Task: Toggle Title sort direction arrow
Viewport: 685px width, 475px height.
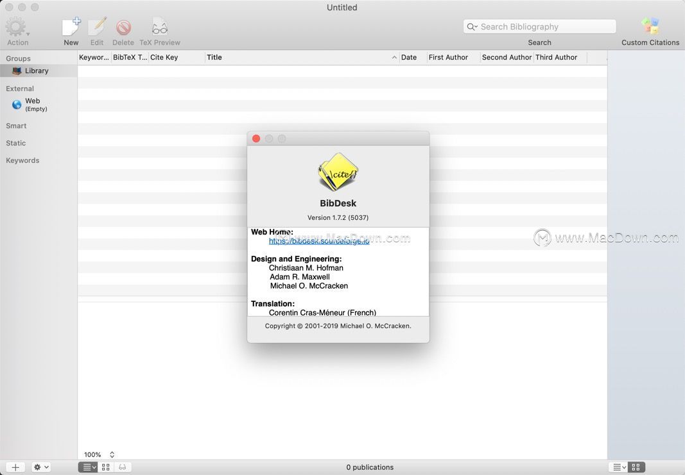Action: [x=394, y=58]
